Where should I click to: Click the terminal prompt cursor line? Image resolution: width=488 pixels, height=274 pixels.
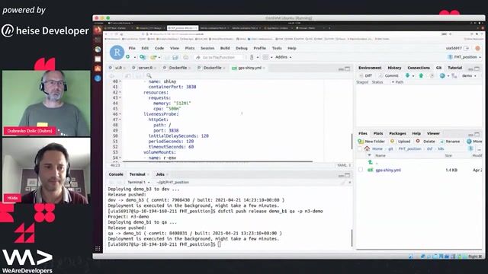[x=165, y=244]
